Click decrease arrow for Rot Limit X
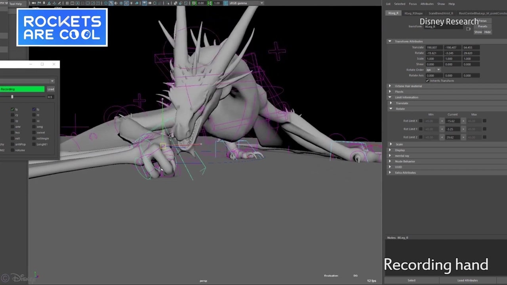The width and height of the screenshot is (507, 285). click(x=442, y=121)
